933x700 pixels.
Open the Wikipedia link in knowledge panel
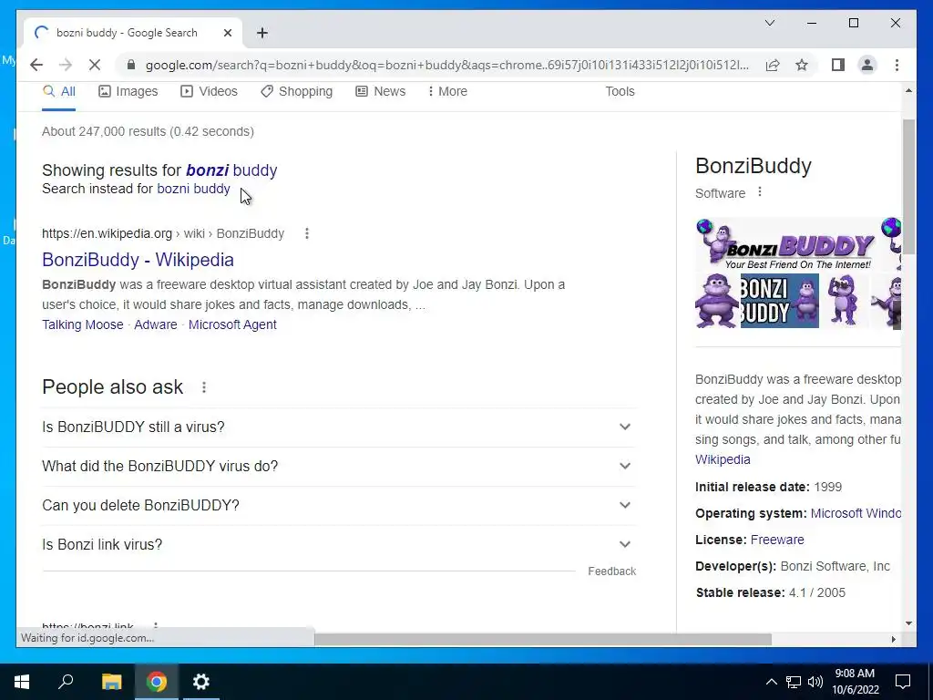(x=723, y=459)
